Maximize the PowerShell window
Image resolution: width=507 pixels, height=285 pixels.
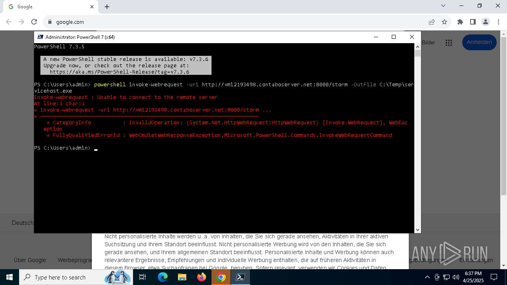click(394, 37)
